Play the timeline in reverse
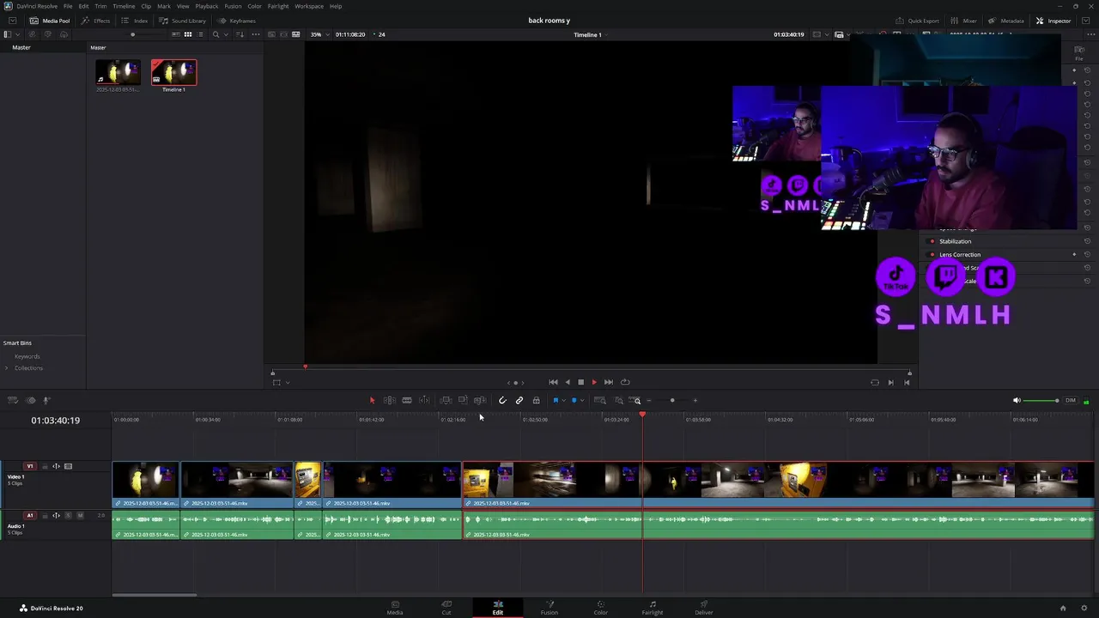Viewport: 1099px width, 618px height. tap(567, 382)
